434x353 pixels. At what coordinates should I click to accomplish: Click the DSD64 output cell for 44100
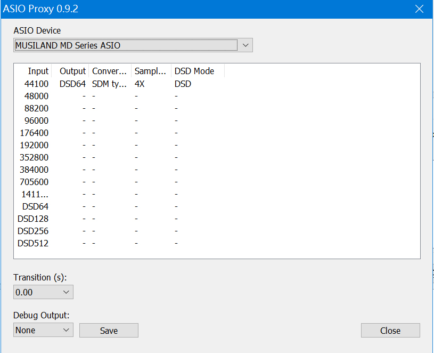(72, 84)
